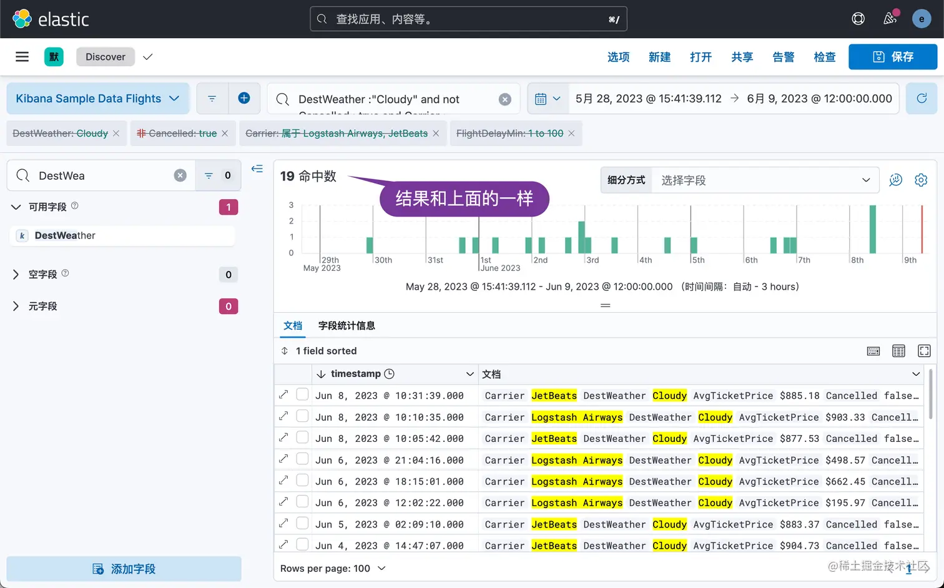Click the start date May 28, 2023
Image resolution: width=944 pixels, height=588 pixels.
tap(648, 99)
